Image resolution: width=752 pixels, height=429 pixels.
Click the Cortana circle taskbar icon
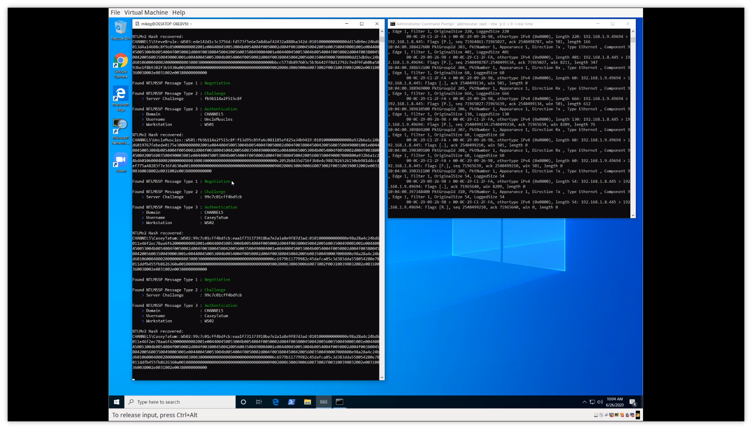click(x=243, y=402)
